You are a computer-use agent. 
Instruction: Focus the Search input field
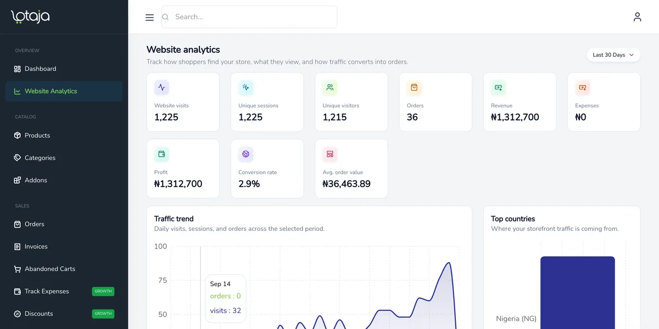249,17
